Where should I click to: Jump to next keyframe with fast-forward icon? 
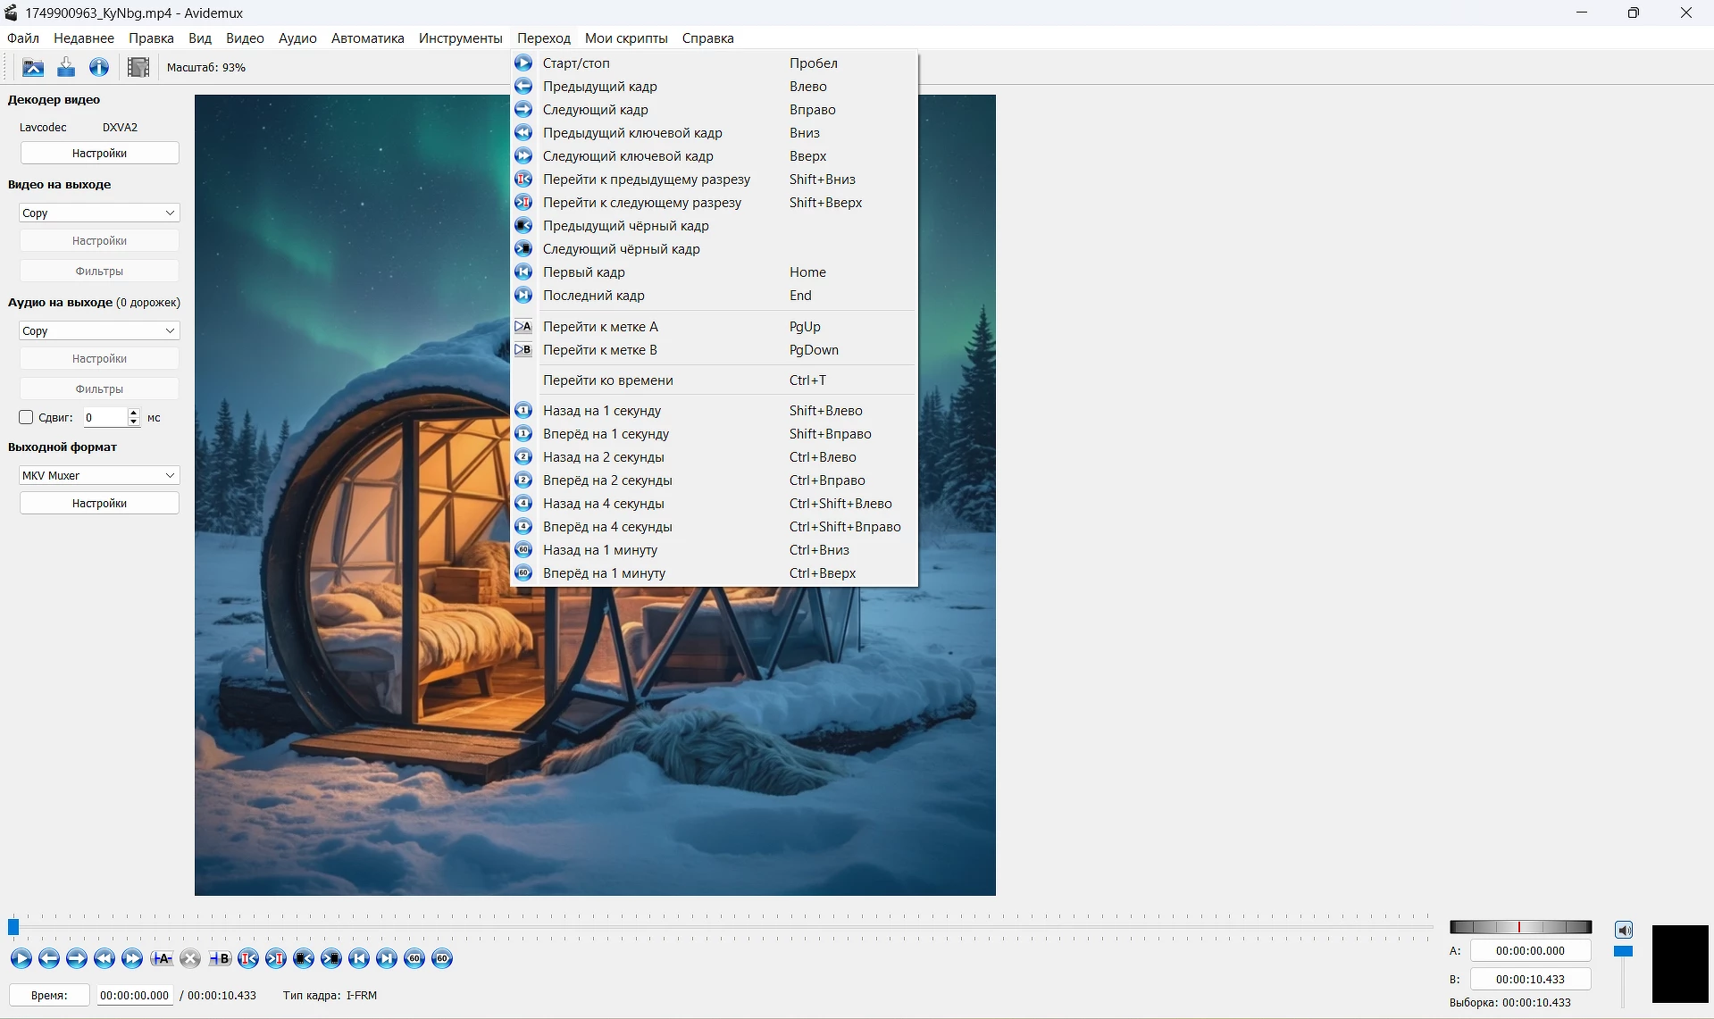coord(132,958)
